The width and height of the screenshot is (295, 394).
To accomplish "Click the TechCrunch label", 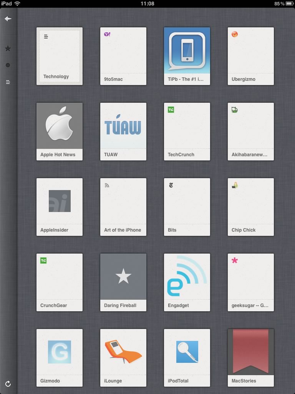I will (181, 155).
